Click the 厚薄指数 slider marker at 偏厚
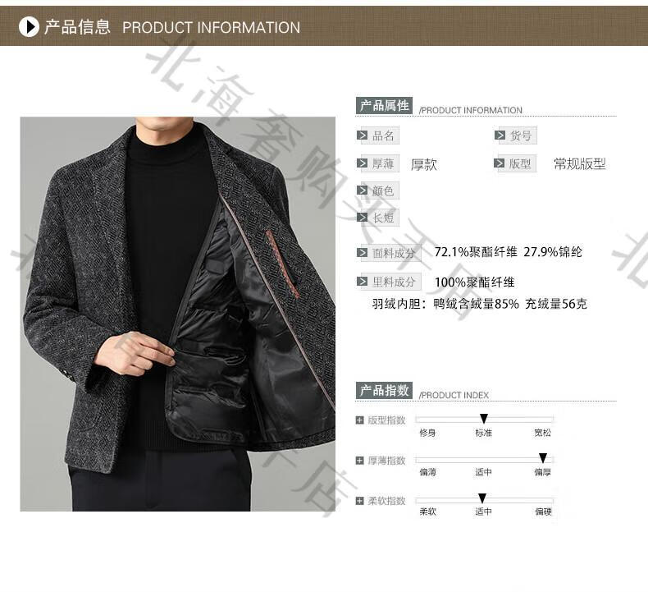The height and width of the screenshot is (592, 648). tap(543, 458)
